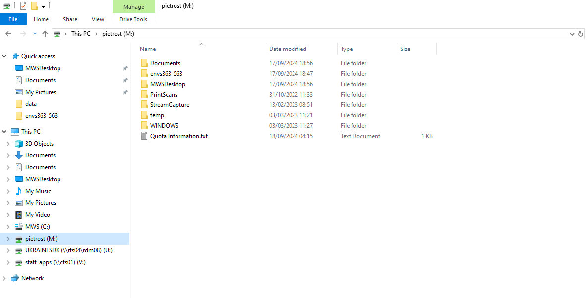Select the StreamCapture folder icon
This screenshot has height=298, width=588.
[144, 105]
